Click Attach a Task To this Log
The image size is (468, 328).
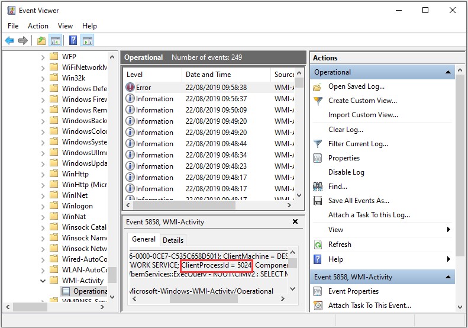[369, 215]
